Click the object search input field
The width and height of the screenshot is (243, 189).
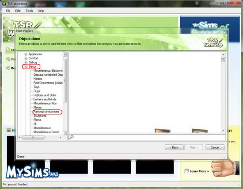point(150,137)
